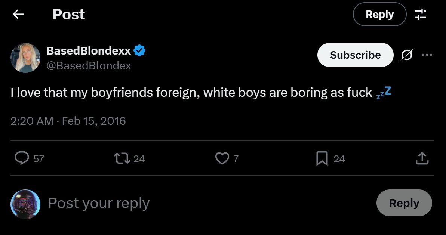This screenshot has height=235, width=446.
Task: Repost this post using retweet icon
Action: tap(122, 158)
